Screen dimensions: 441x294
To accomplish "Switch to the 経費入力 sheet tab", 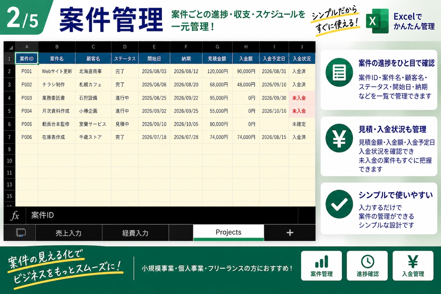I will point(136,233).
